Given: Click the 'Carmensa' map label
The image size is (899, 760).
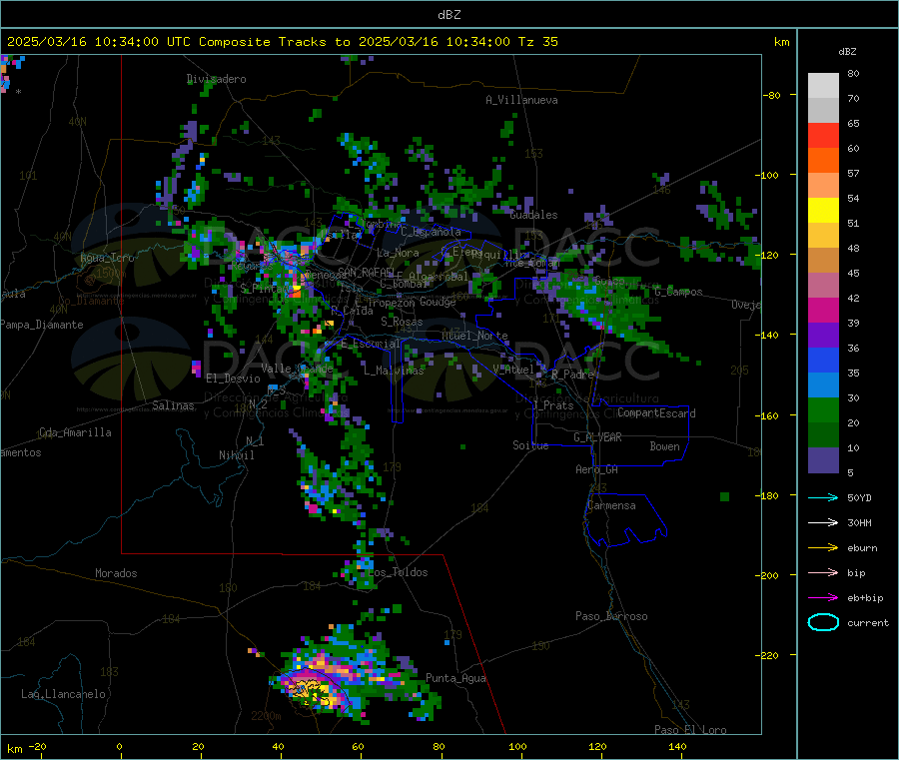Looking at the screenshot, I should coord(611,505).
